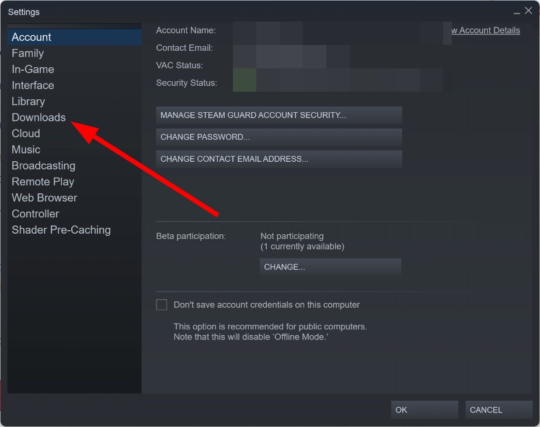Open the View Account Details link

pos(486,30)
